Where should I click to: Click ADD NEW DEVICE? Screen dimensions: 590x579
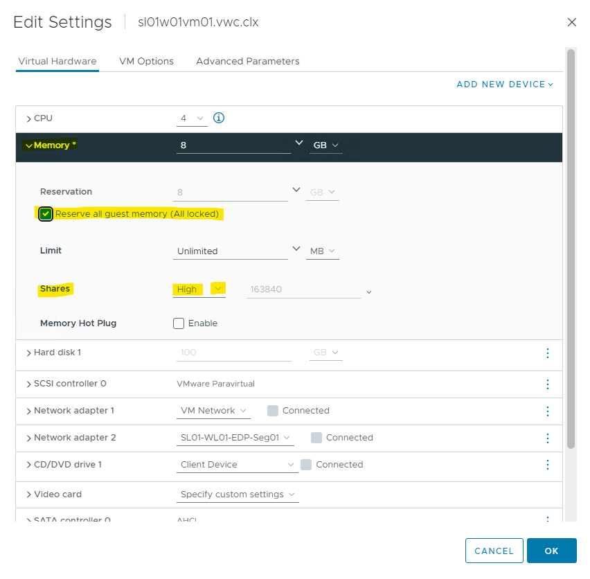505,84
